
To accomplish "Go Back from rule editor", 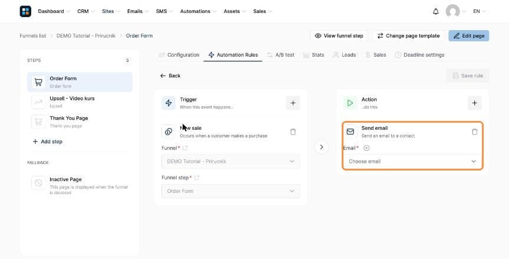I will (x=170, y=76).
